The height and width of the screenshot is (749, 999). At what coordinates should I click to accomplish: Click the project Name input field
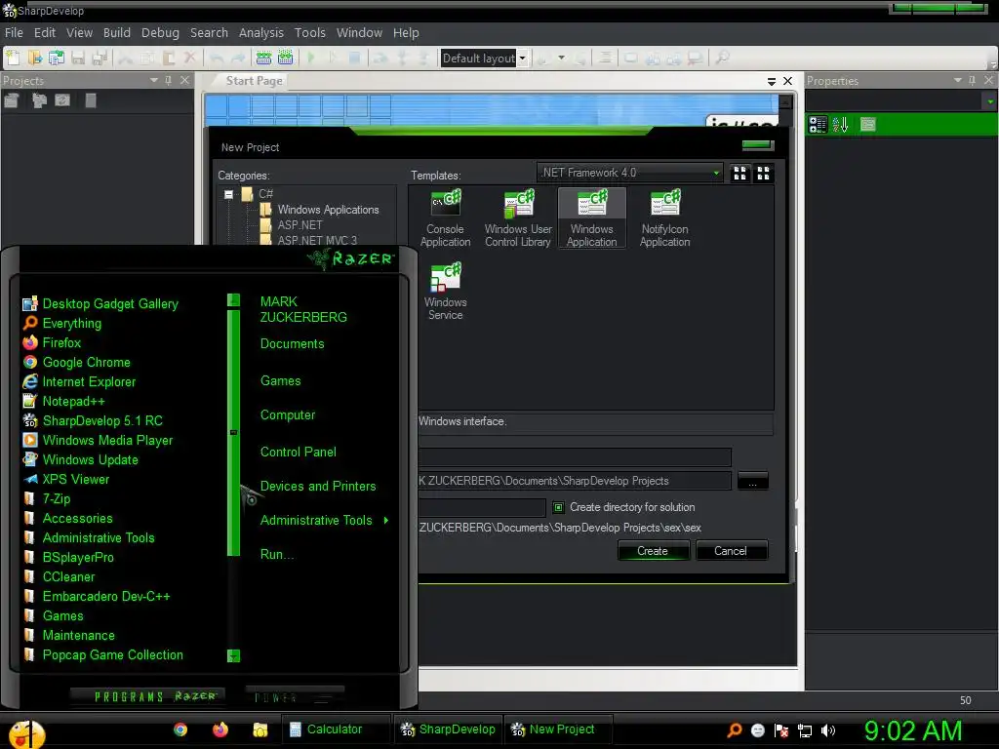pos(575,456)
